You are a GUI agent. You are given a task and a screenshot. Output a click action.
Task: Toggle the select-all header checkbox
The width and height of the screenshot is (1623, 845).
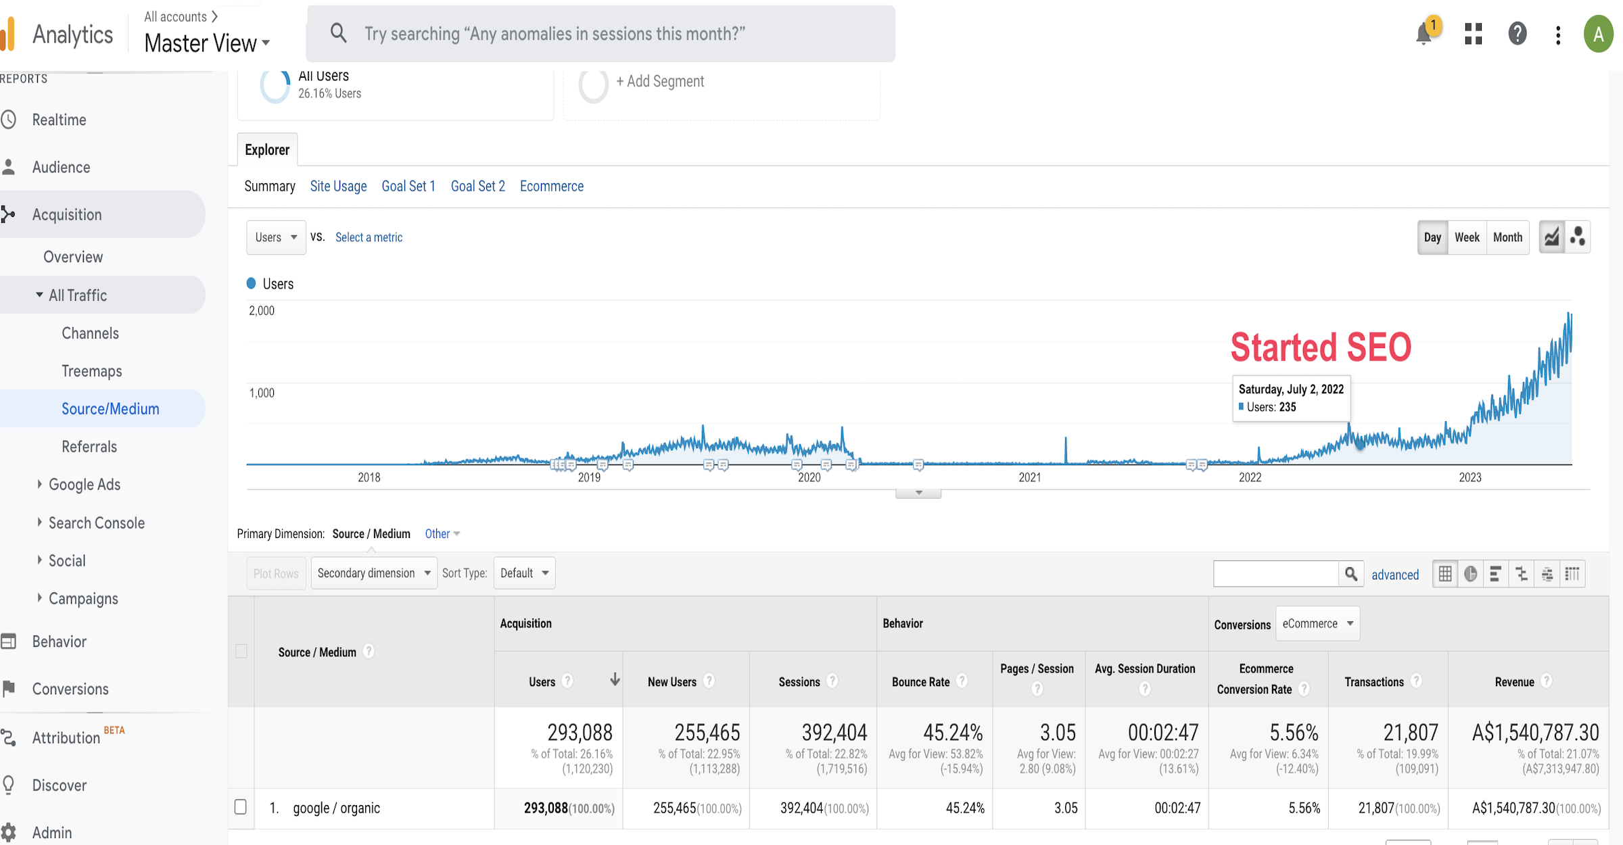241,652
